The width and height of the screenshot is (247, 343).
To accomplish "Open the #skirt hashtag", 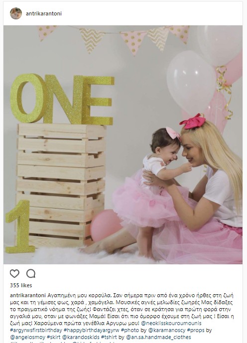I will click(x=54, y=337).
